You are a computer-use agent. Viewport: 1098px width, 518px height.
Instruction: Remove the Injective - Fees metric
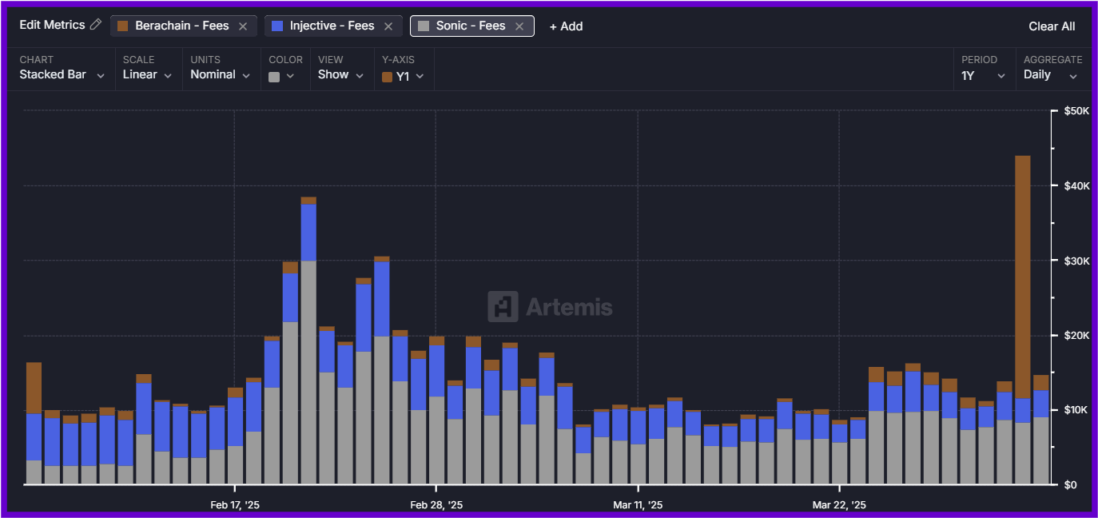pyautogui.click(x=388, y=26)
